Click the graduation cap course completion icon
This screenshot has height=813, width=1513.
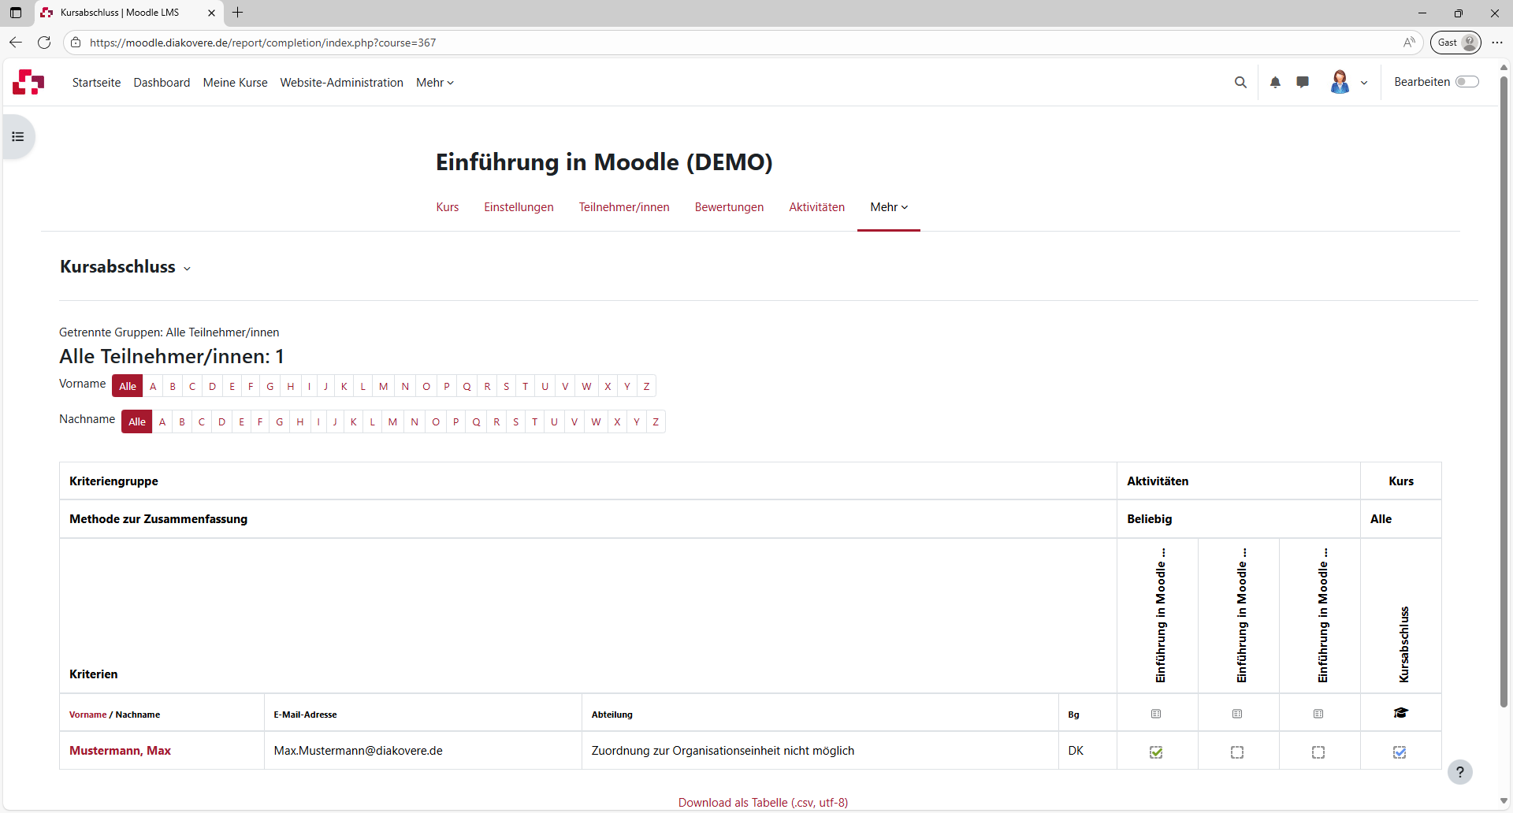[x=1400, y=713]
